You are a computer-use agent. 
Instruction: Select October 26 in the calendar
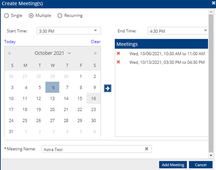tap(38, 121)
